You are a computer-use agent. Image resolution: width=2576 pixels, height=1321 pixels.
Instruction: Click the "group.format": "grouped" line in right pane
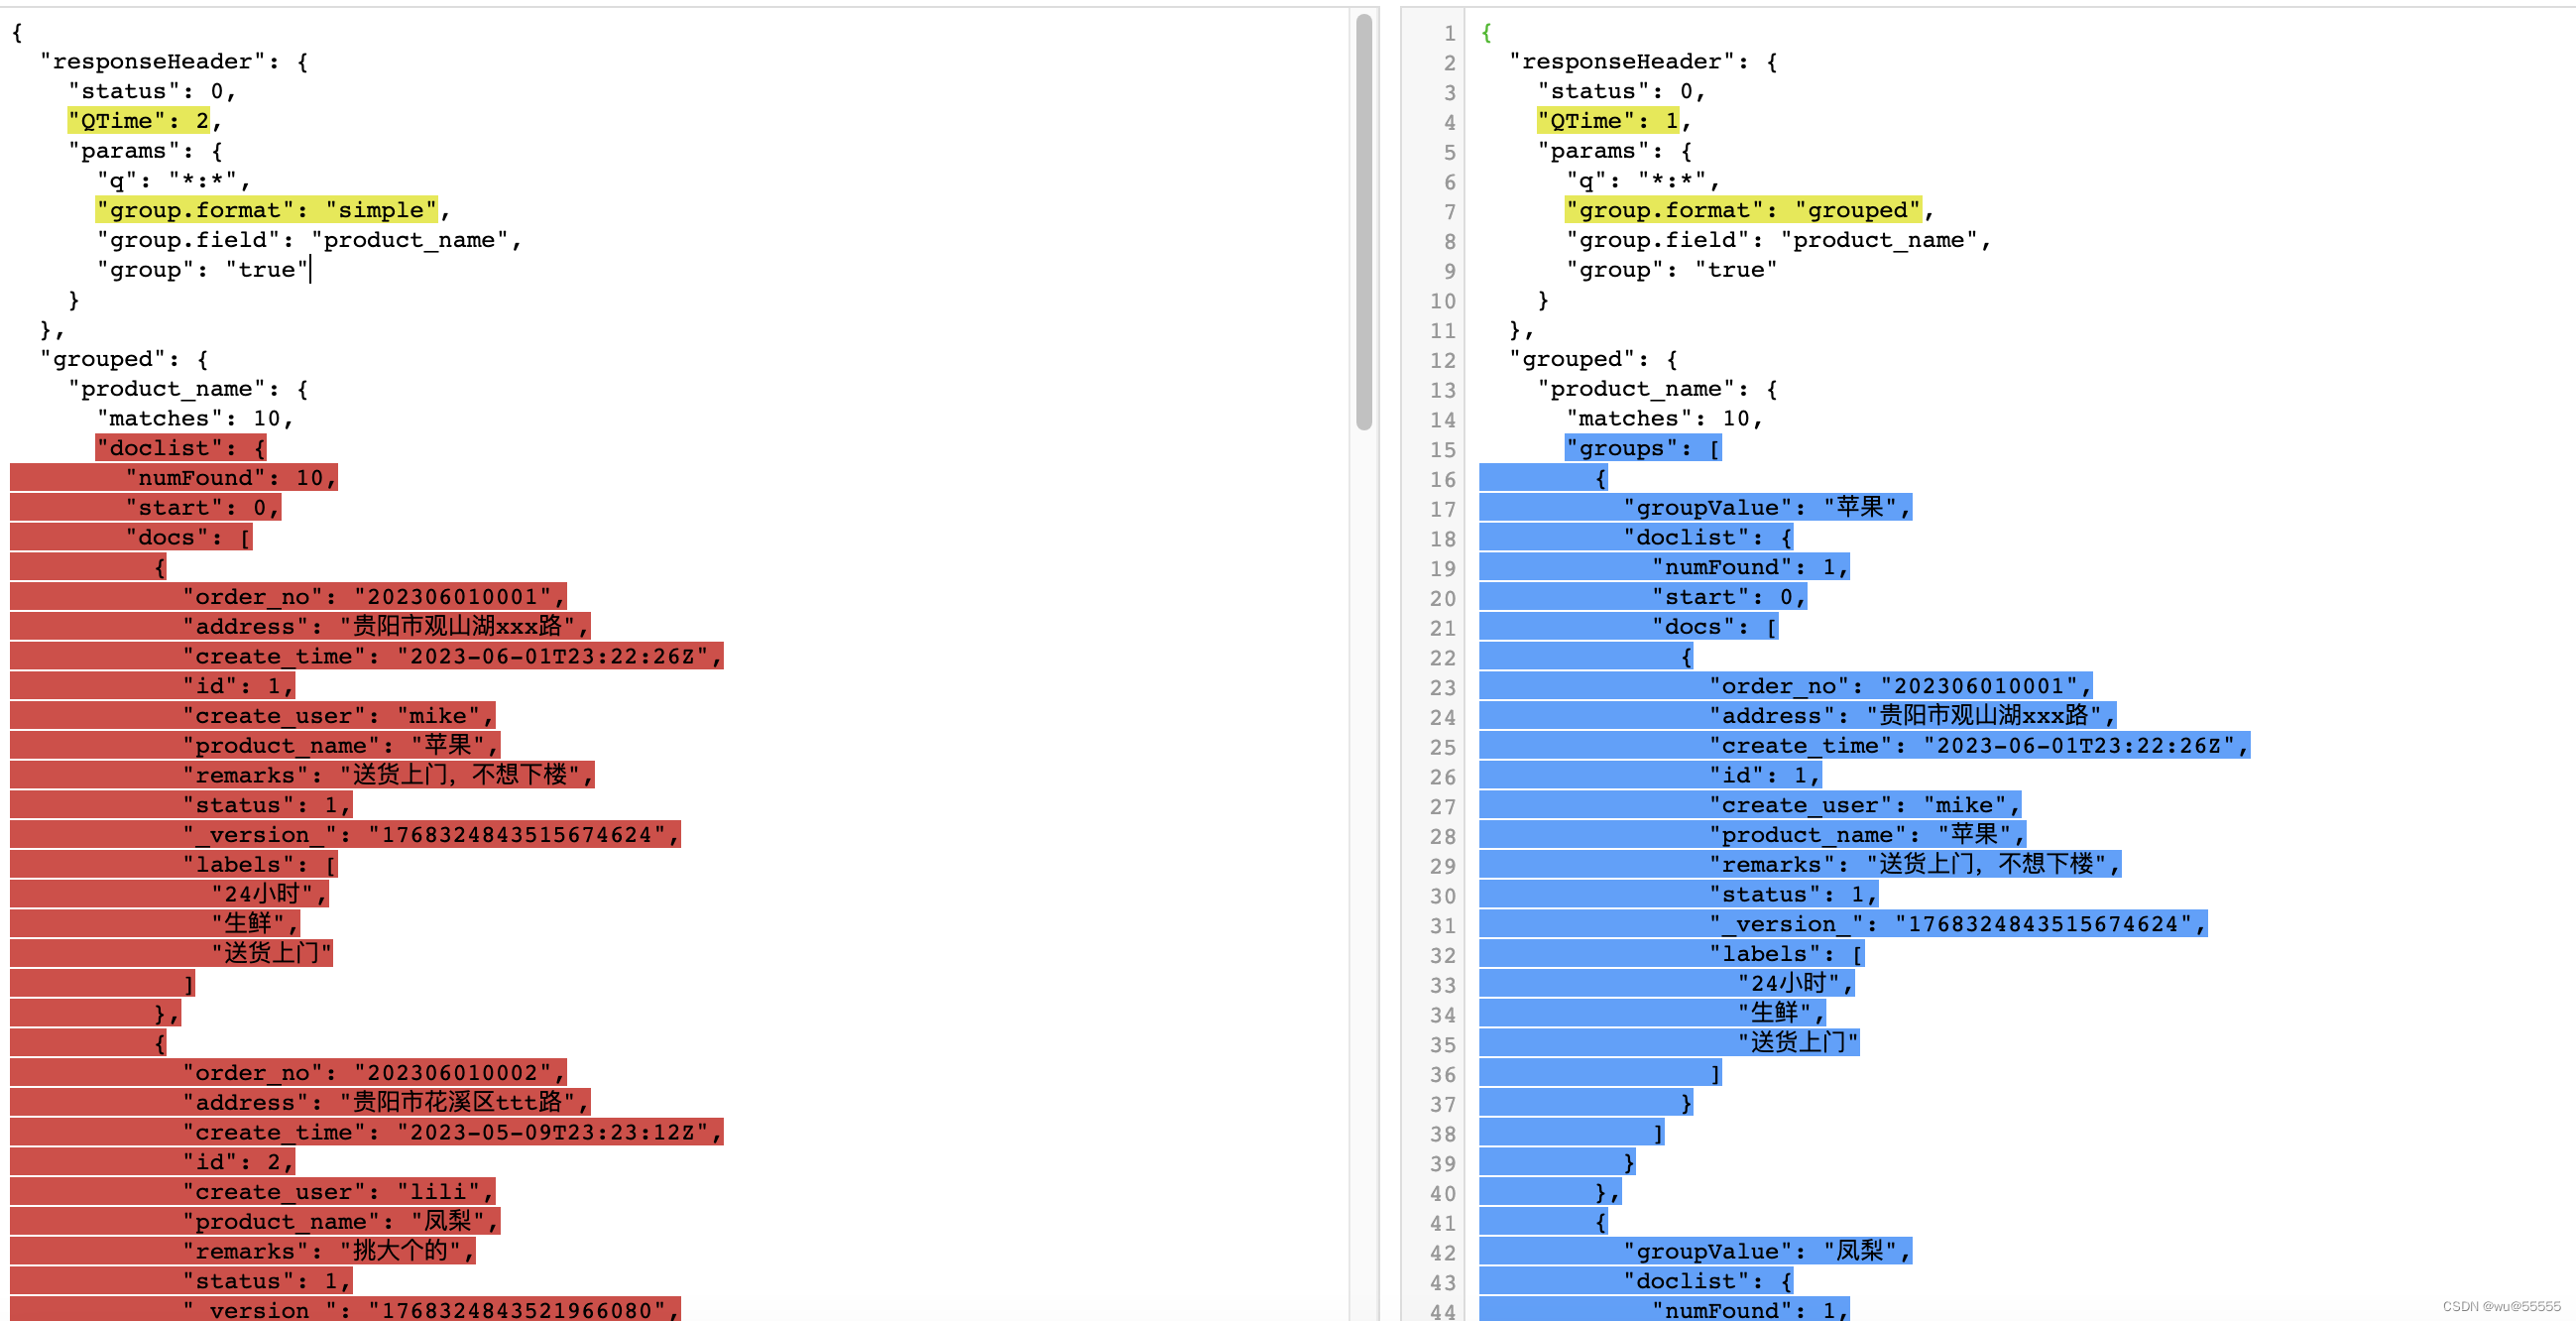click(1743, 210)
